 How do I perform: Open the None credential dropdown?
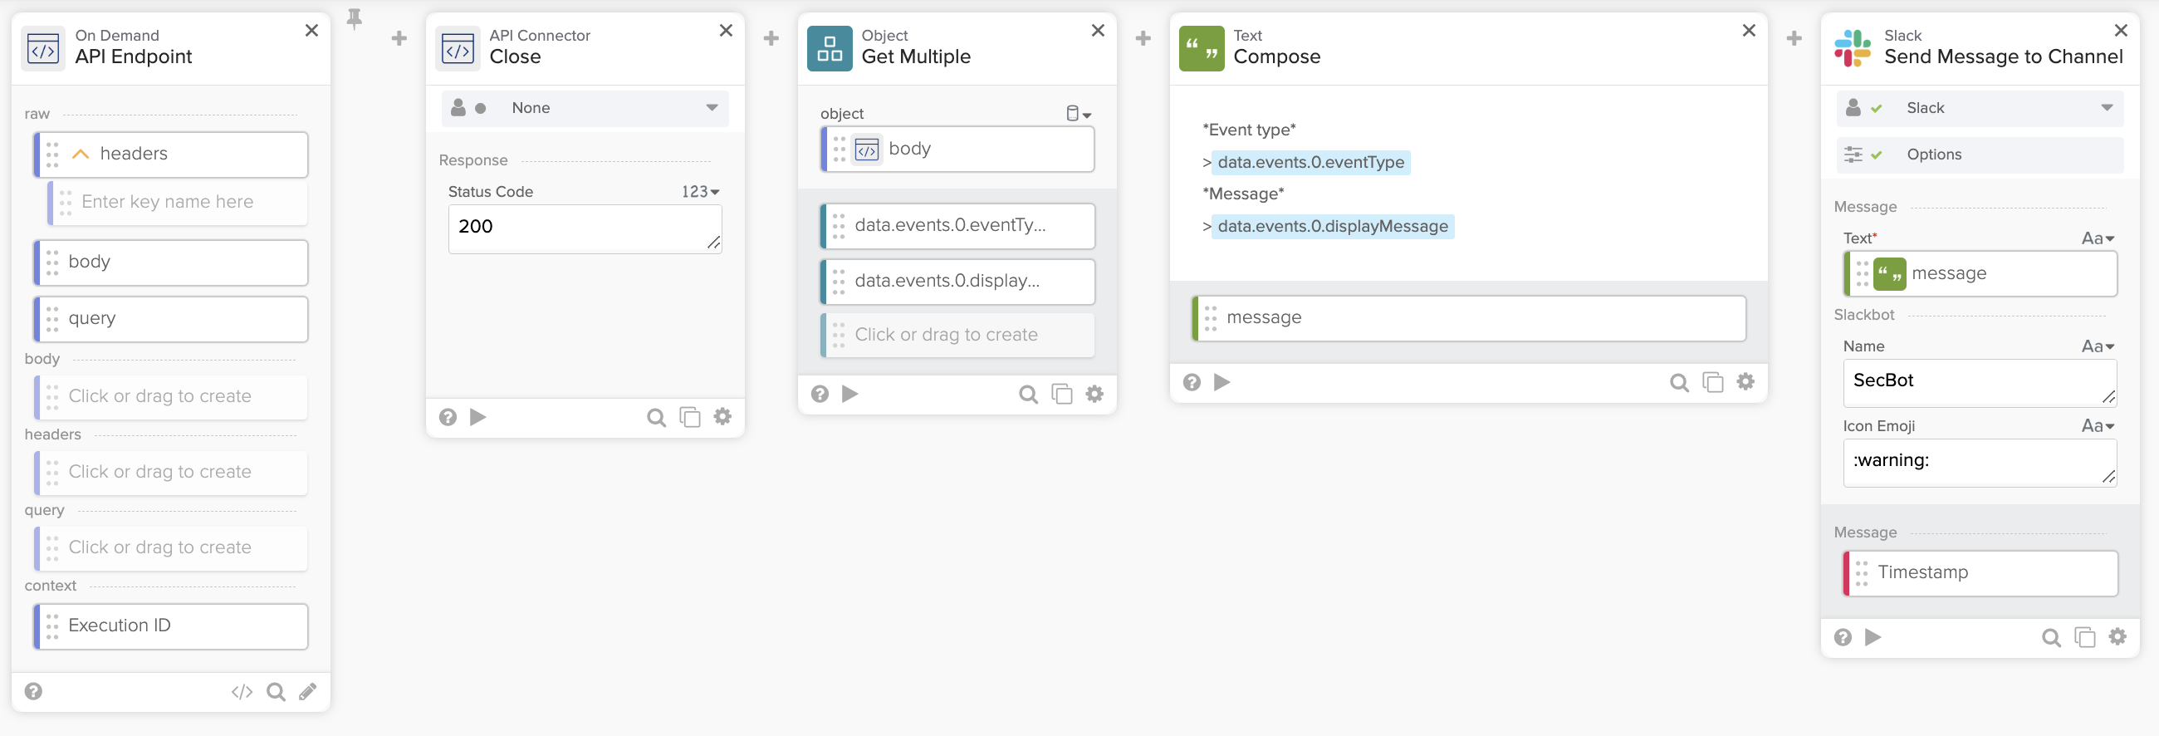click(584, 107)
